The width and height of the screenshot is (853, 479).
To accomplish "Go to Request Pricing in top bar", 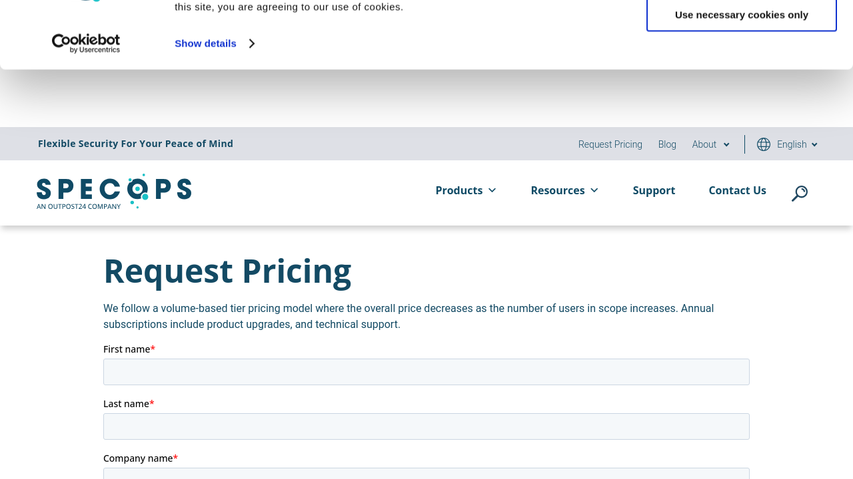I will pyautogui.click(x=610, y=144).
